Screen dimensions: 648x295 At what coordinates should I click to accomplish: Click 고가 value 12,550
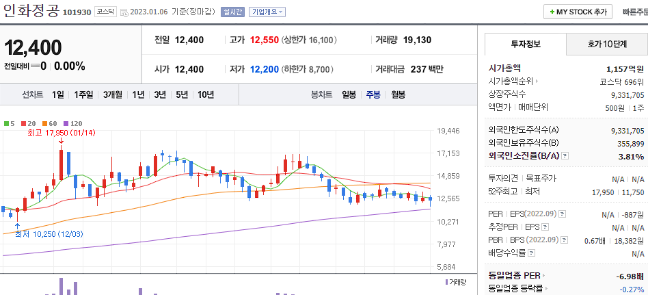click(x=264, y=40)
